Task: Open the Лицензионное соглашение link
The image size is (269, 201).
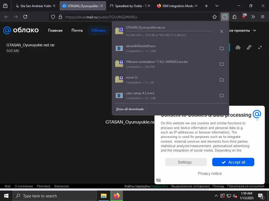Action: click(x=190, y=186)
